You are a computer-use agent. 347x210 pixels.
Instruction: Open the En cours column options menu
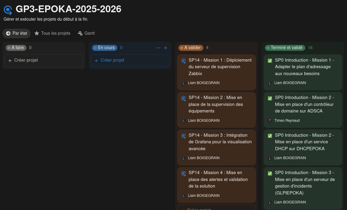pyautogui.click(x=158, y=48)
